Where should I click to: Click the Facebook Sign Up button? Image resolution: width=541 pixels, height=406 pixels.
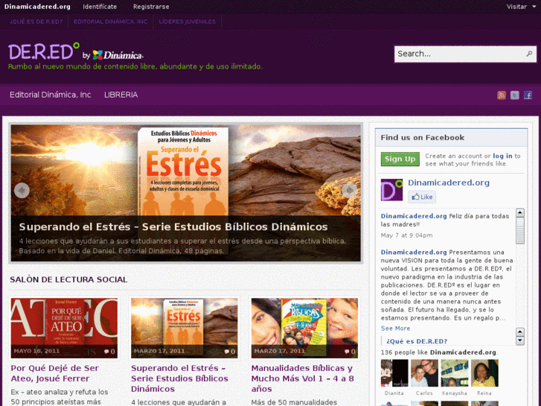400,159
